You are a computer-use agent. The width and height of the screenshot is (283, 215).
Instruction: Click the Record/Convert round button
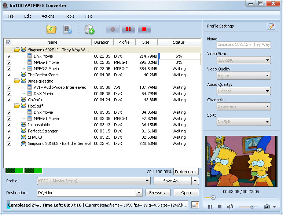[x=113, y=29]
